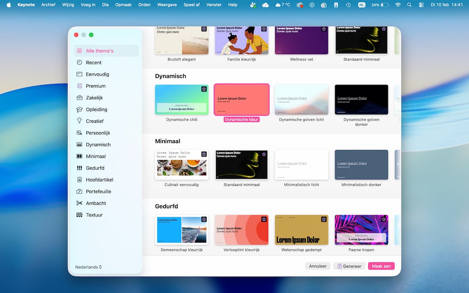Image resolution: width=469 pixels, height=293 pixels.
Task: Click the graduation cap Opleiding icon
Action: (79, 109)
